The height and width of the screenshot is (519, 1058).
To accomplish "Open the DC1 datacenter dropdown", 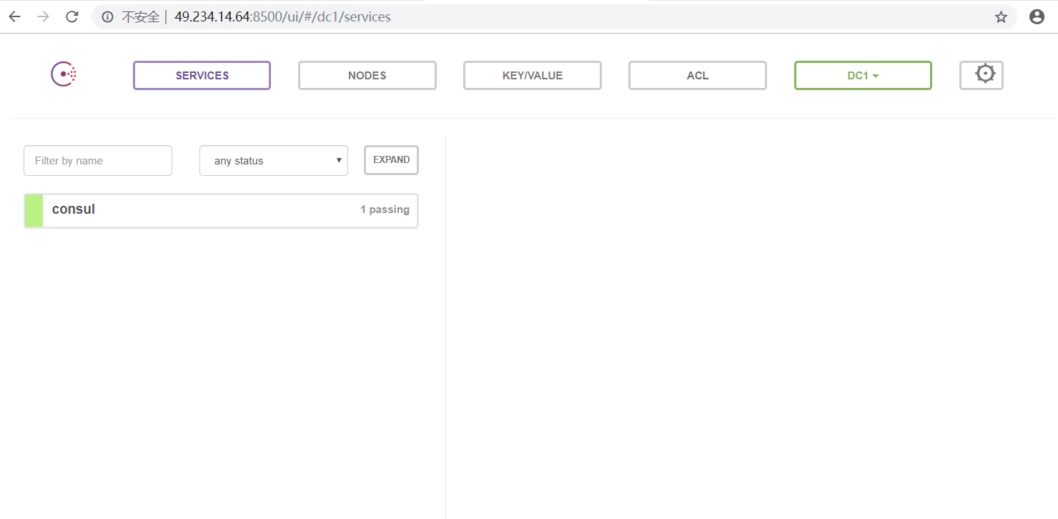I will [863, 75].
